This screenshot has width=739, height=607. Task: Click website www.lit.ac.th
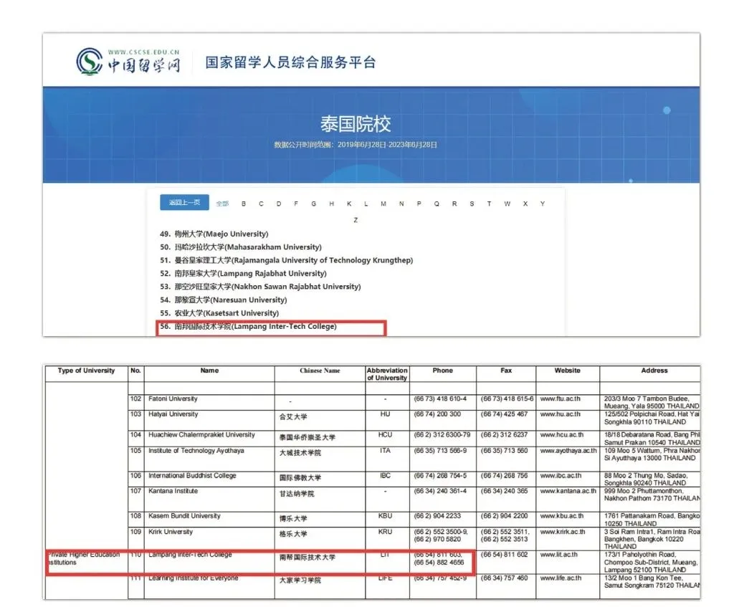tap(558, 555)
